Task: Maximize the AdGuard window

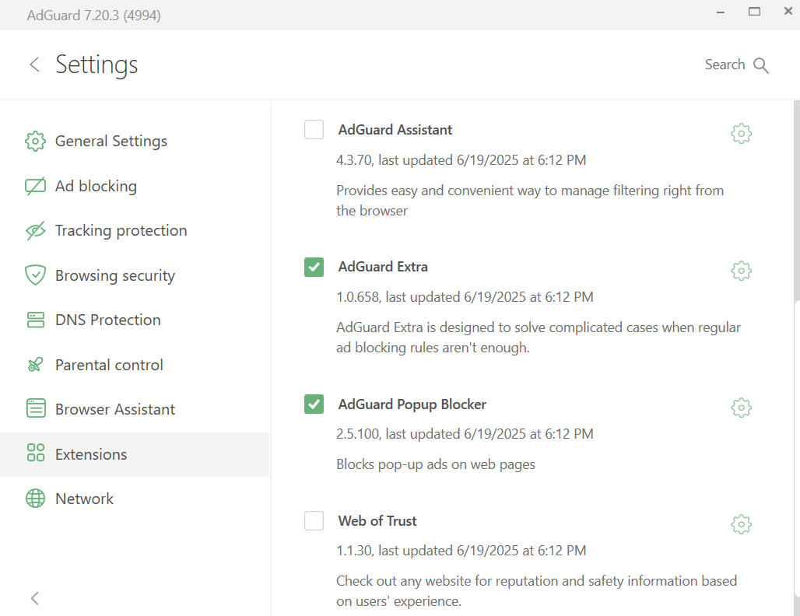Action: click(754, 12)
